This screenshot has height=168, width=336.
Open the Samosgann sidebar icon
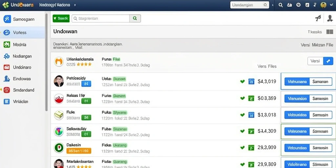click(x=7, y=19)
